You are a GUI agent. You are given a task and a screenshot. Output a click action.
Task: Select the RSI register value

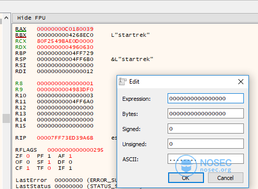click(65, 66)
